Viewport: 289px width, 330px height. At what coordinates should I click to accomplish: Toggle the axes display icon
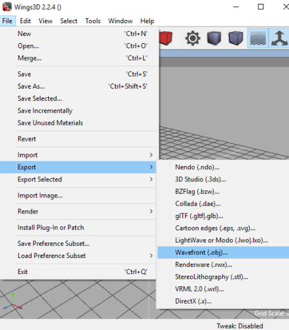(x=279, y=38)
